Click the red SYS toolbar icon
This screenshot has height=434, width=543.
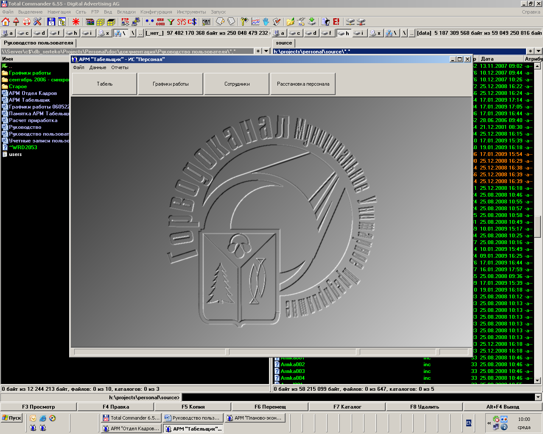click(x=182, y=22)
